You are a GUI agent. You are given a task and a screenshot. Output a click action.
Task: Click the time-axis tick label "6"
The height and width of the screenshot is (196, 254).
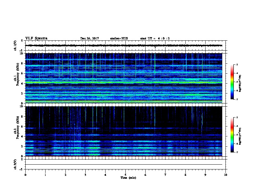pyautogui.click(x=146, y=175)
